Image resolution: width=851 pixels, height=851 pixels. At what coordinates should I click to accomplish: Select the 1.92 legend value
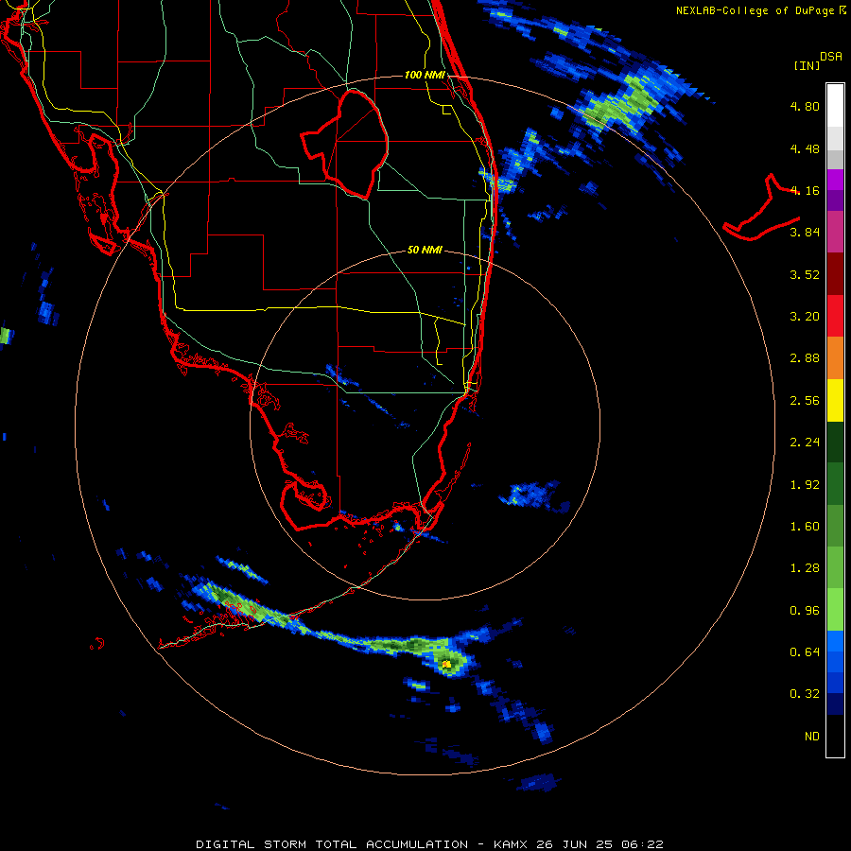(x=805, y=485)
